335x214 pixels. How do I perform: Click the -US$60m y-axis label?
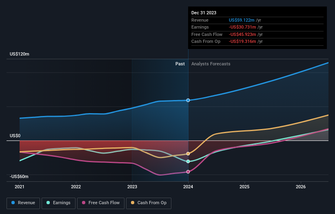click(19, 176)
